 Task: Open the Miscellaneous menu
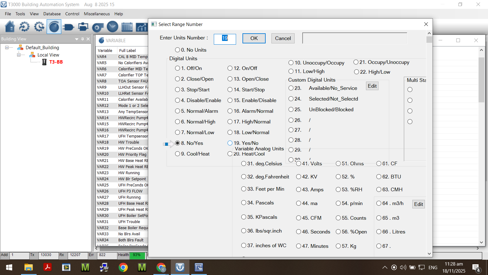click(97, 14)
